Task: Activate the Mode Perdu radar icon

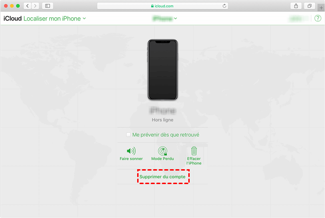Action: coord(163,151)
